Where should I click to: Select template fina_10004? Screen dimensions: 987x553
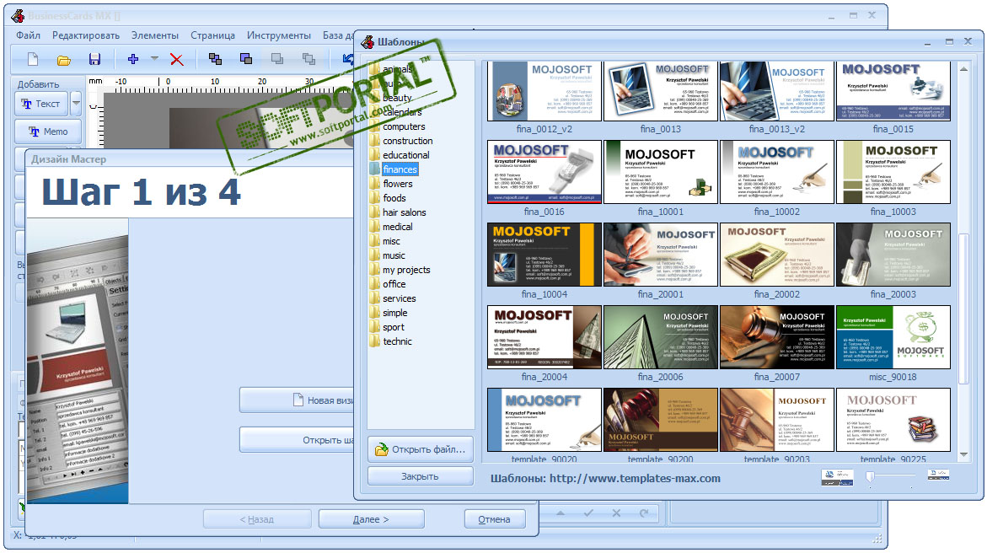coord(544,255)
